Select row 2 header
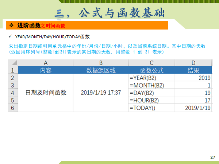This screenshot has height=164, width=219. [x=13, y=78]
